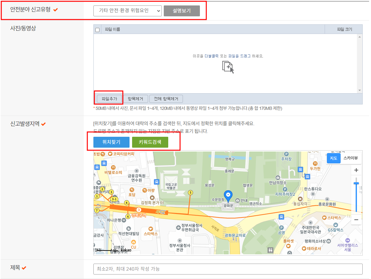Click subway exit 5 marker

click(x=190, y=193)
